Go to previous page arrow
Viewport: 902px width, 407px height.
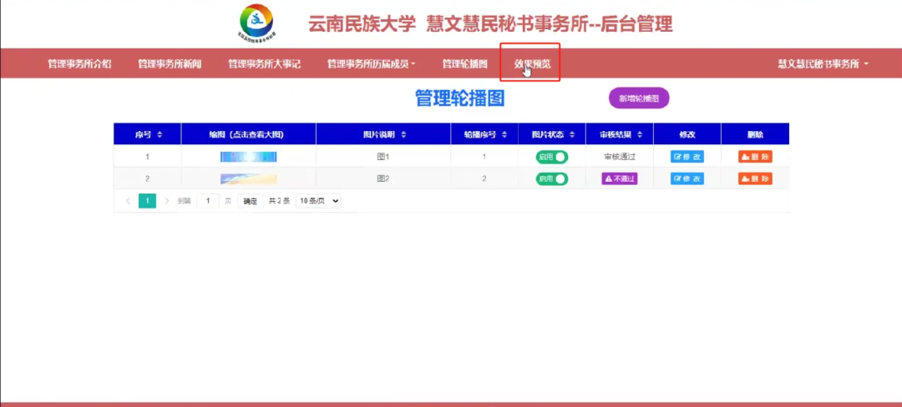(128, 201)
